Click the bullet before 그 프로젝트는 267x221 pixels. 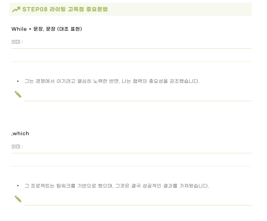point(18,186)
